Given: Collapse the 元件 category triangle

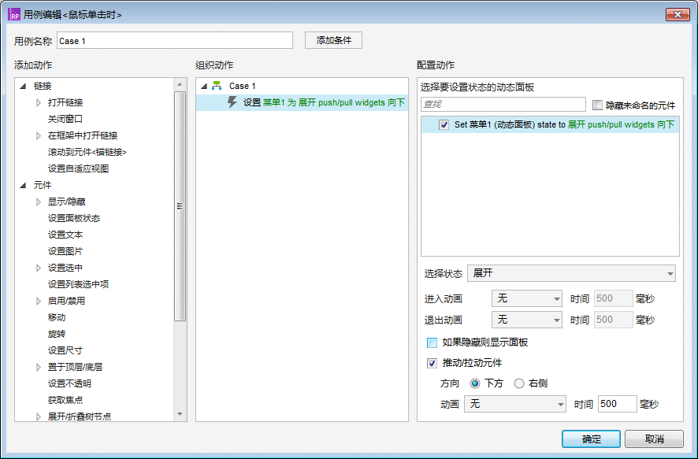Looking at the screenshot, I should click(23, 186).
